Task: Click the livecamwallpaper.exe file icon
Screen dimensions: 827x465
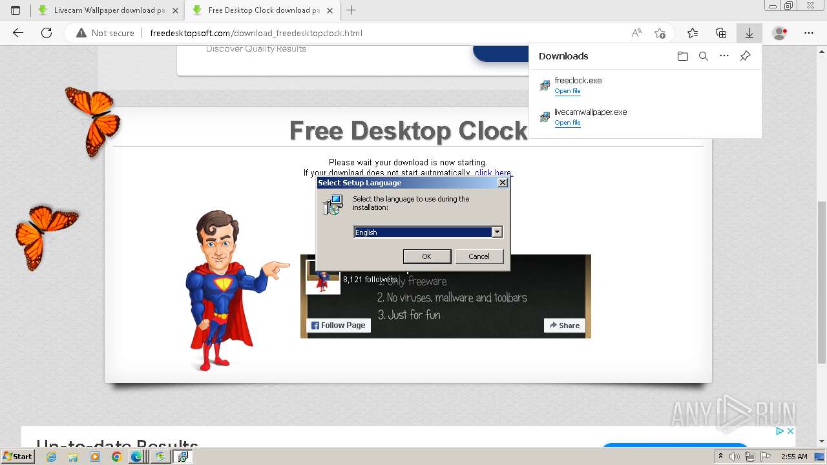Action: pos(545,117)
